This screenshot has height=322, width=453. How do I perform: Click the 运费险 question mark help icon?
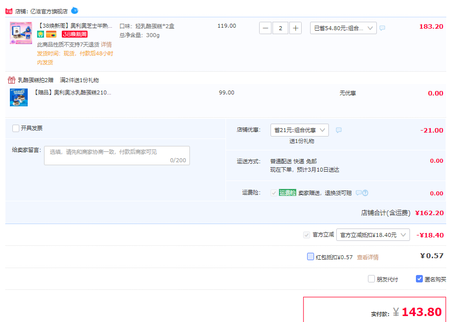[365, 193]
